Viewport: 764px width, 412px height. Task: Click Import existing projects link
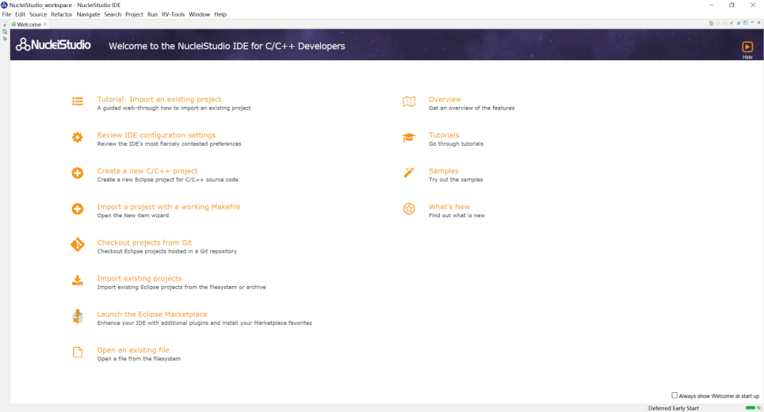pyautogui.click(x=139, y=278)
